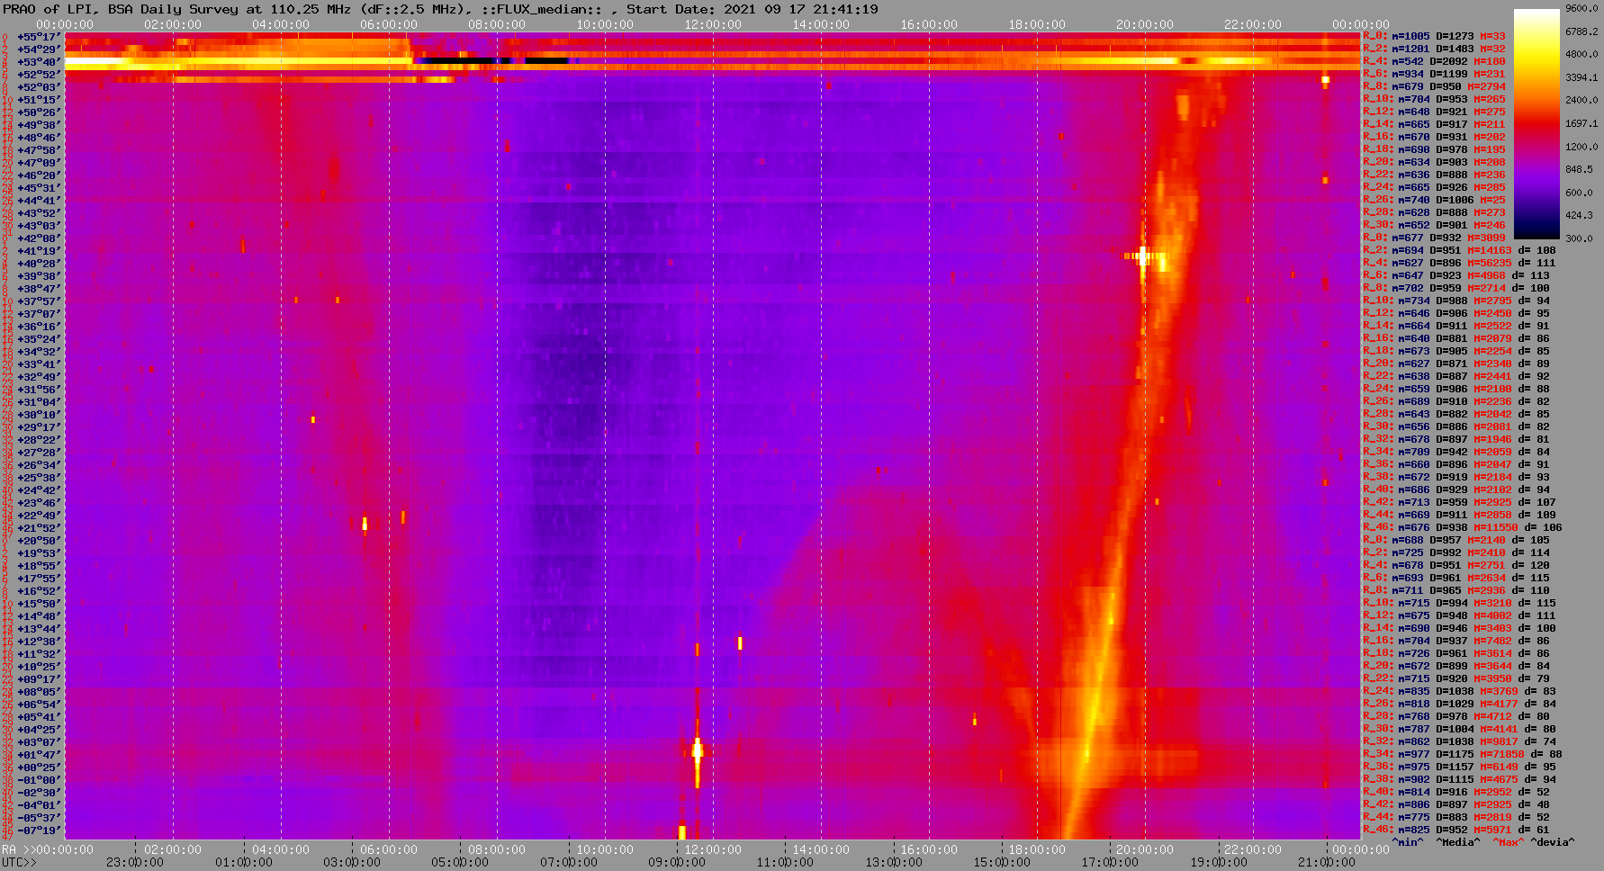Click the 3394.1 color scale value
Screen dimensions: 1604x871
tap(1581, 77)
